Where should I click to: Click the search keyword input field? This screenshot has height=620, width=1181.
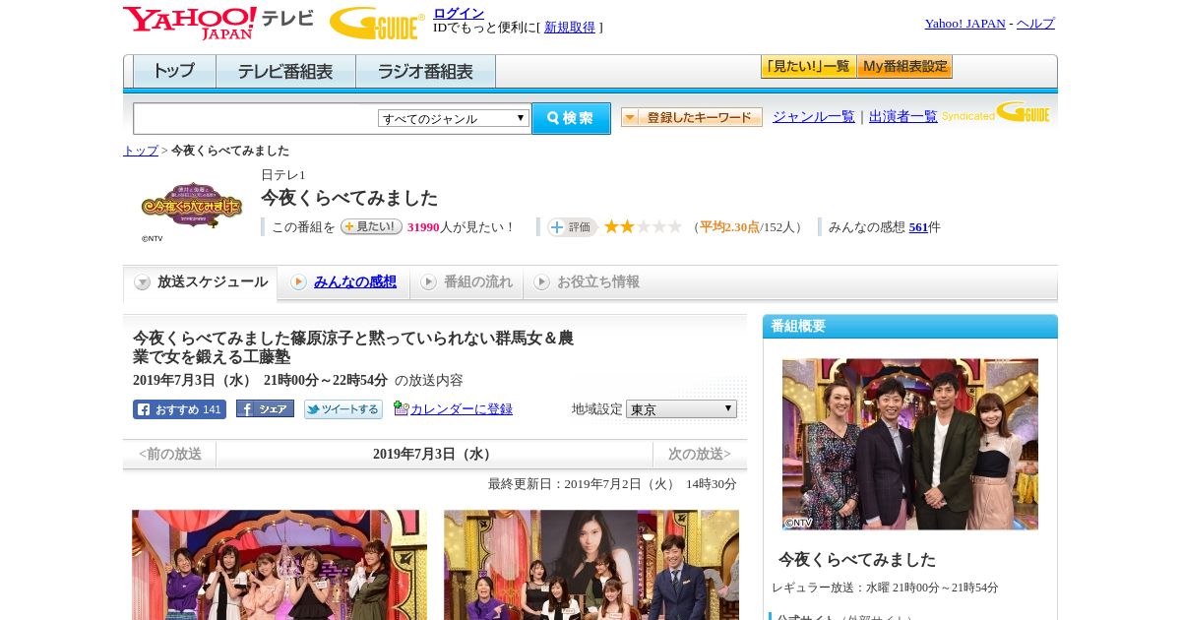256,118
